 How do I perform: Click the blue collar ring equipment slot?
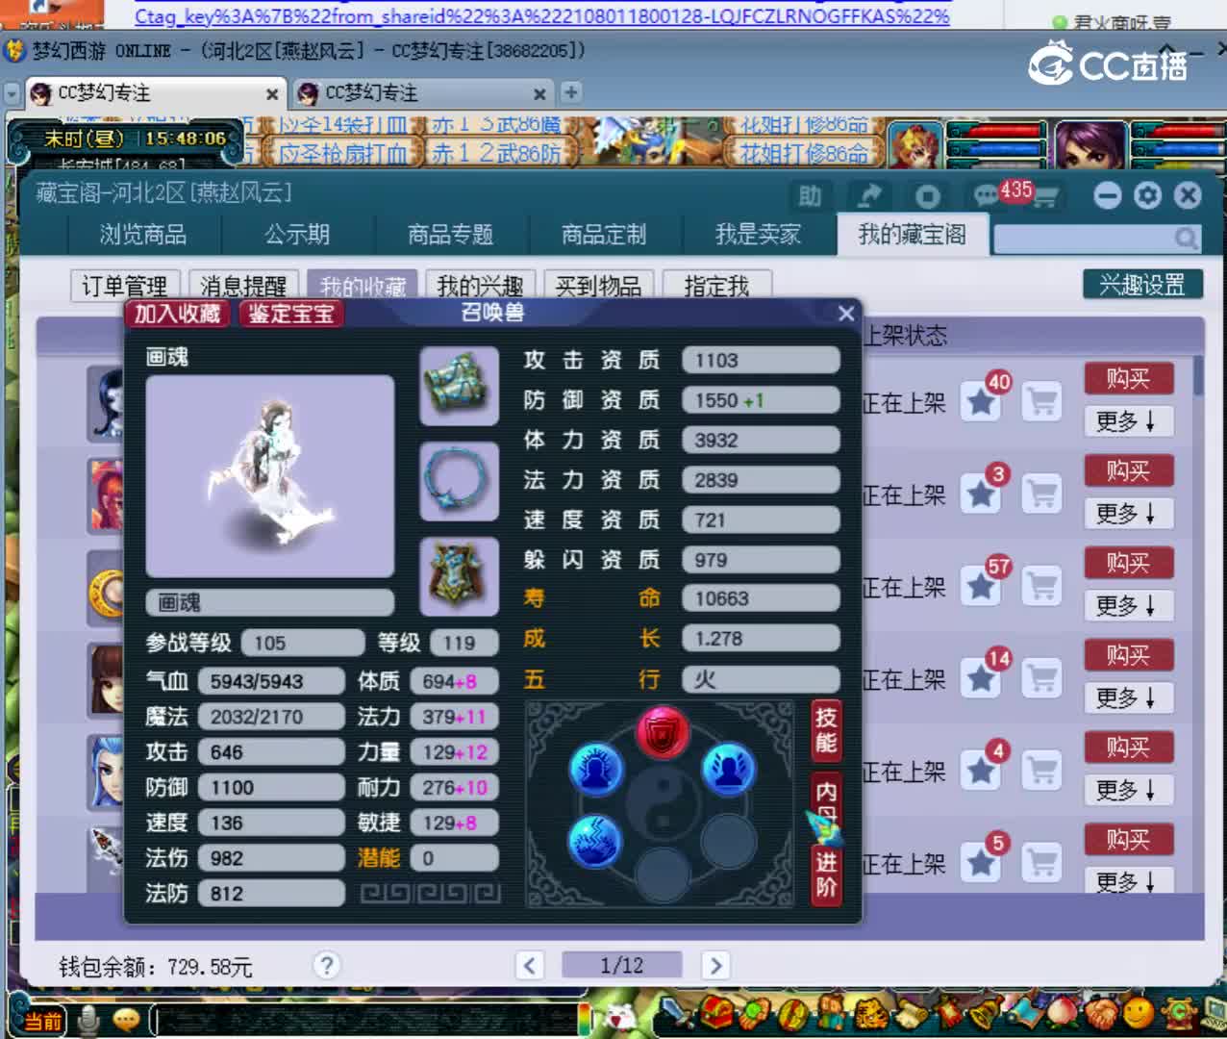(x=460, y=481)
